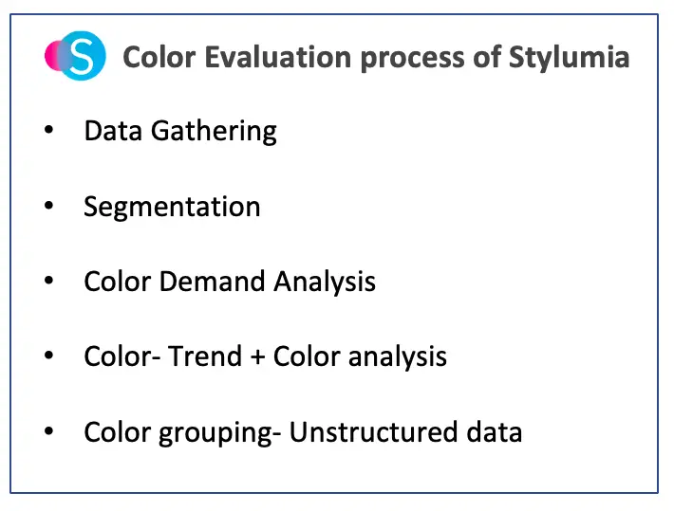
Task: Click the bullet point before Color Demand Analysis
Action: [48, 282]
